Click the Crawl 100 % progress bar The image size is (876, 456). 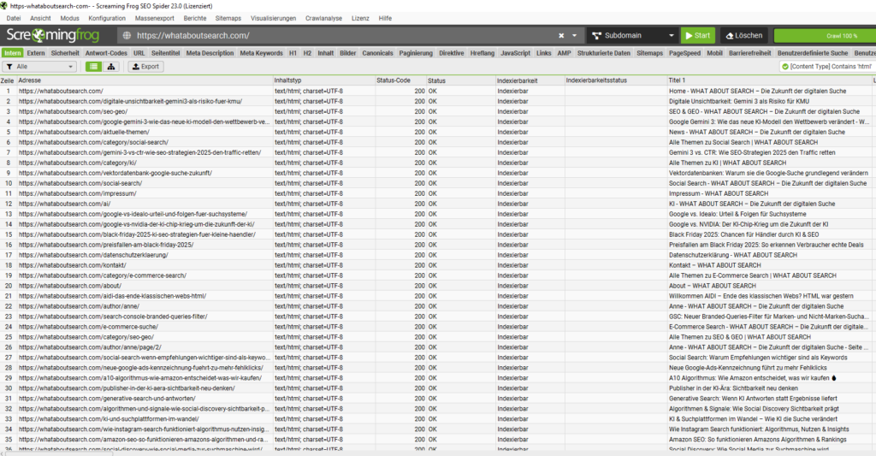click(825, 36)
